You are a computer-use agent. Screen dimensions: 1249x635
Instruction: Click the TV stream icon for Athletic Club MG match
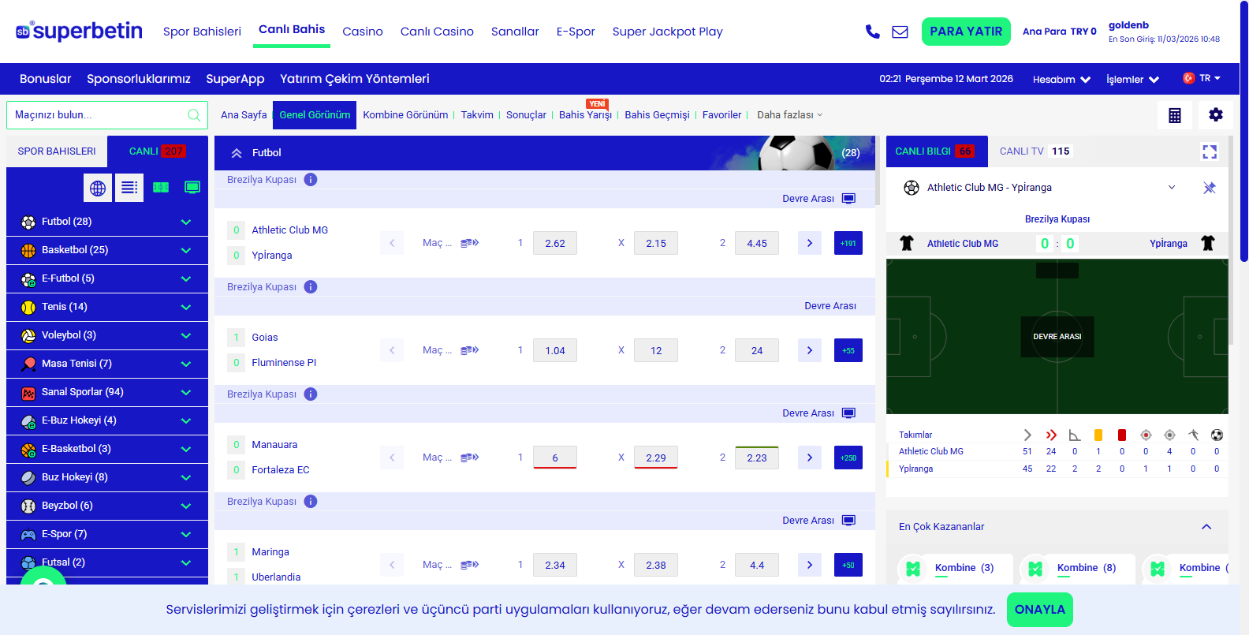(848, 199)
